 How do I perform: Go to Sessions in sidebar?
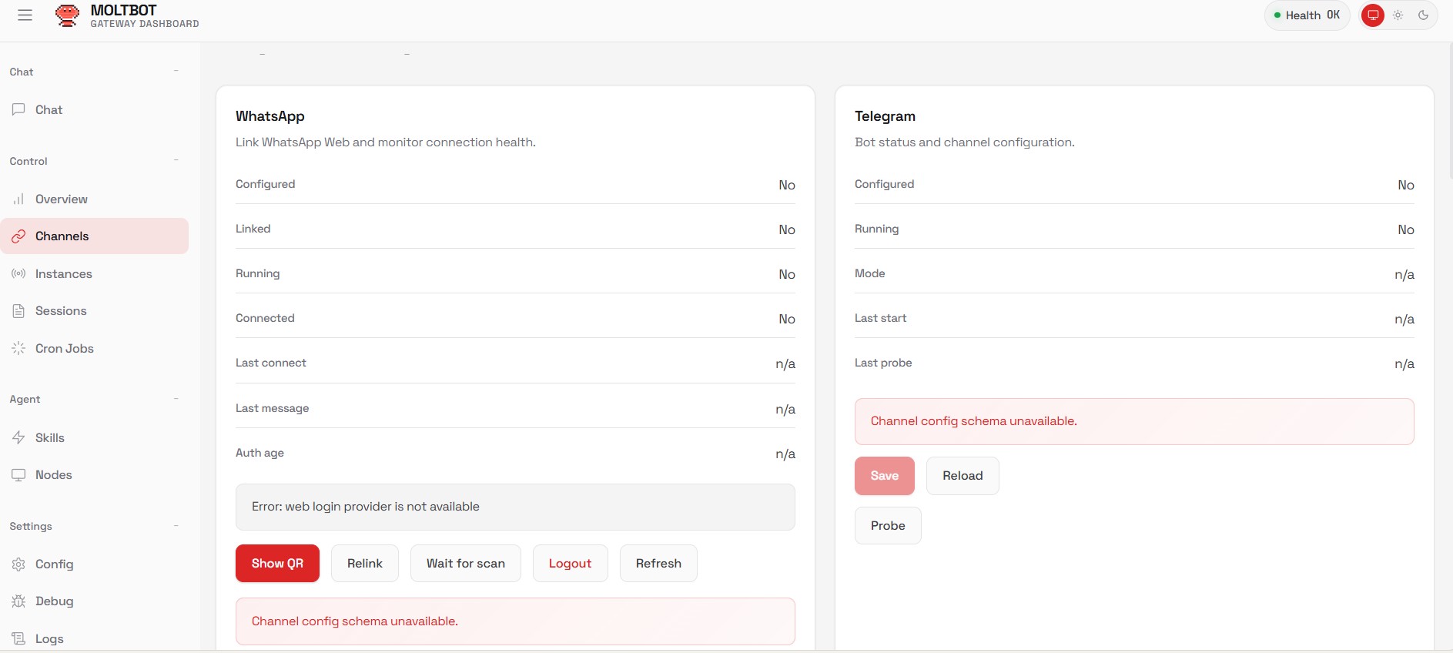click(61, 311)
